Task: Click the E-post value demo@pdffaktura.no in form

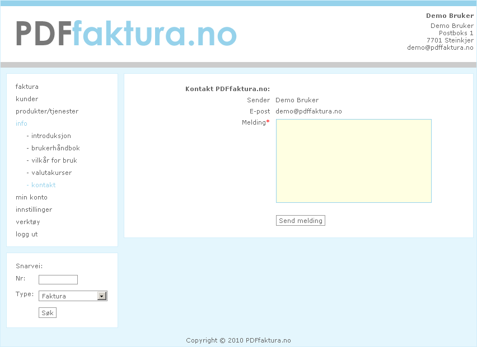Action: coord(308,111)
